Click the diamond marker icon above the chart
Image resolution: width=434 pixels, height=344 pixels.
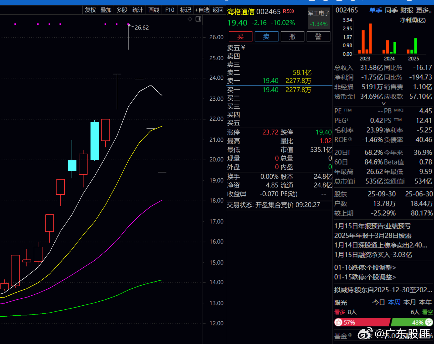pyautogui.click(x=190, y=19)
